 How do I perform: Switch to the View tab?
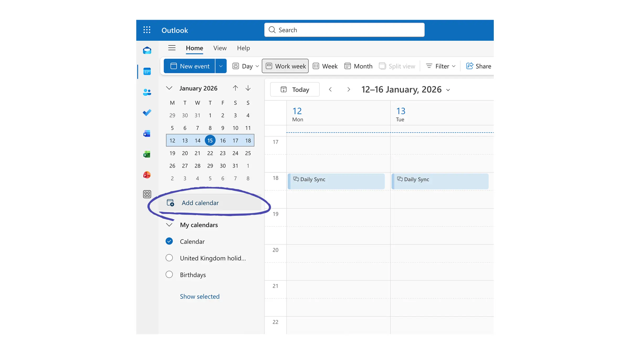pyautogui.click(x=220, y=48)
